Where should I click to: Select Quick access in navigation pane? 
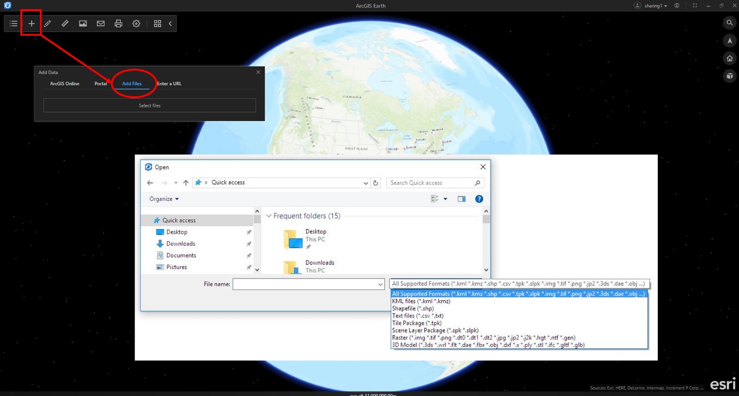[179, 220]
